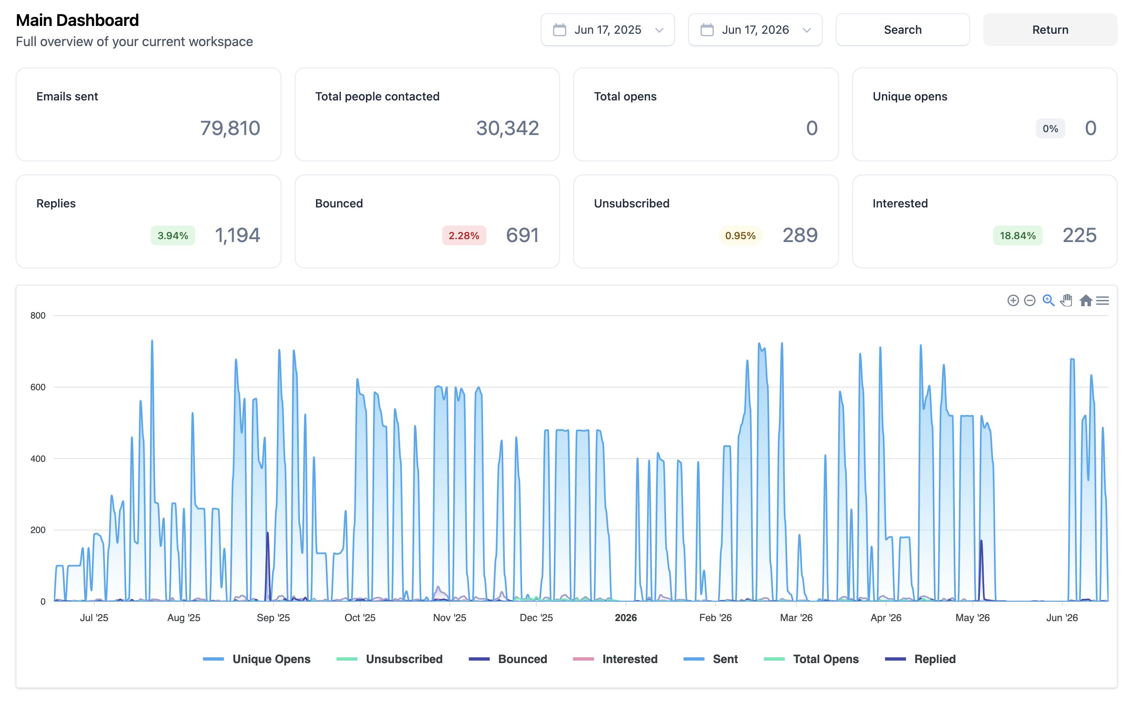The width and height of the screenshot is (1130, 703).
Task: Click calendar icon in end date field
Action: tap(707, 30)
